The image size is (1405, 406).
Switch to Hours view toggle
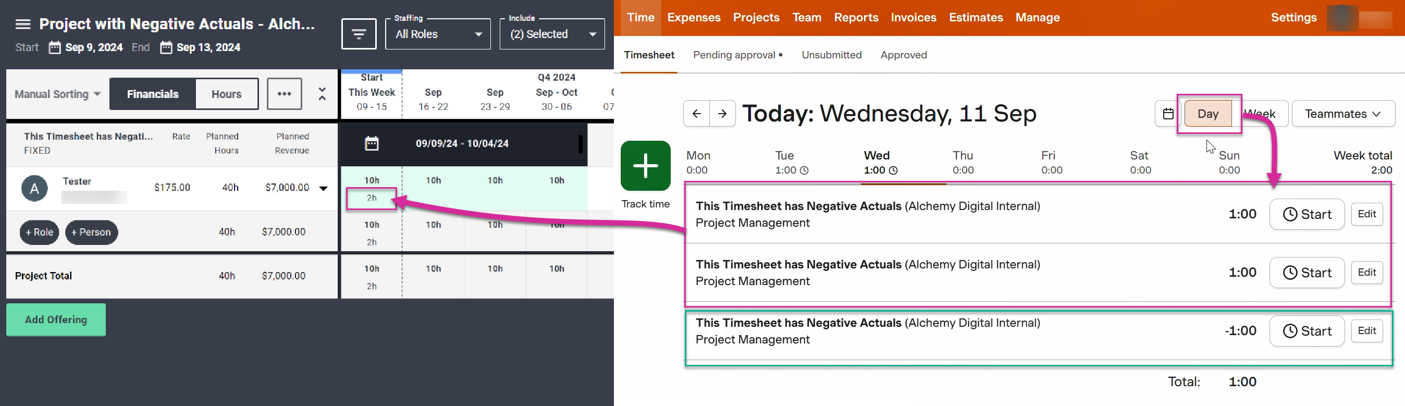(x=226, y=94)
